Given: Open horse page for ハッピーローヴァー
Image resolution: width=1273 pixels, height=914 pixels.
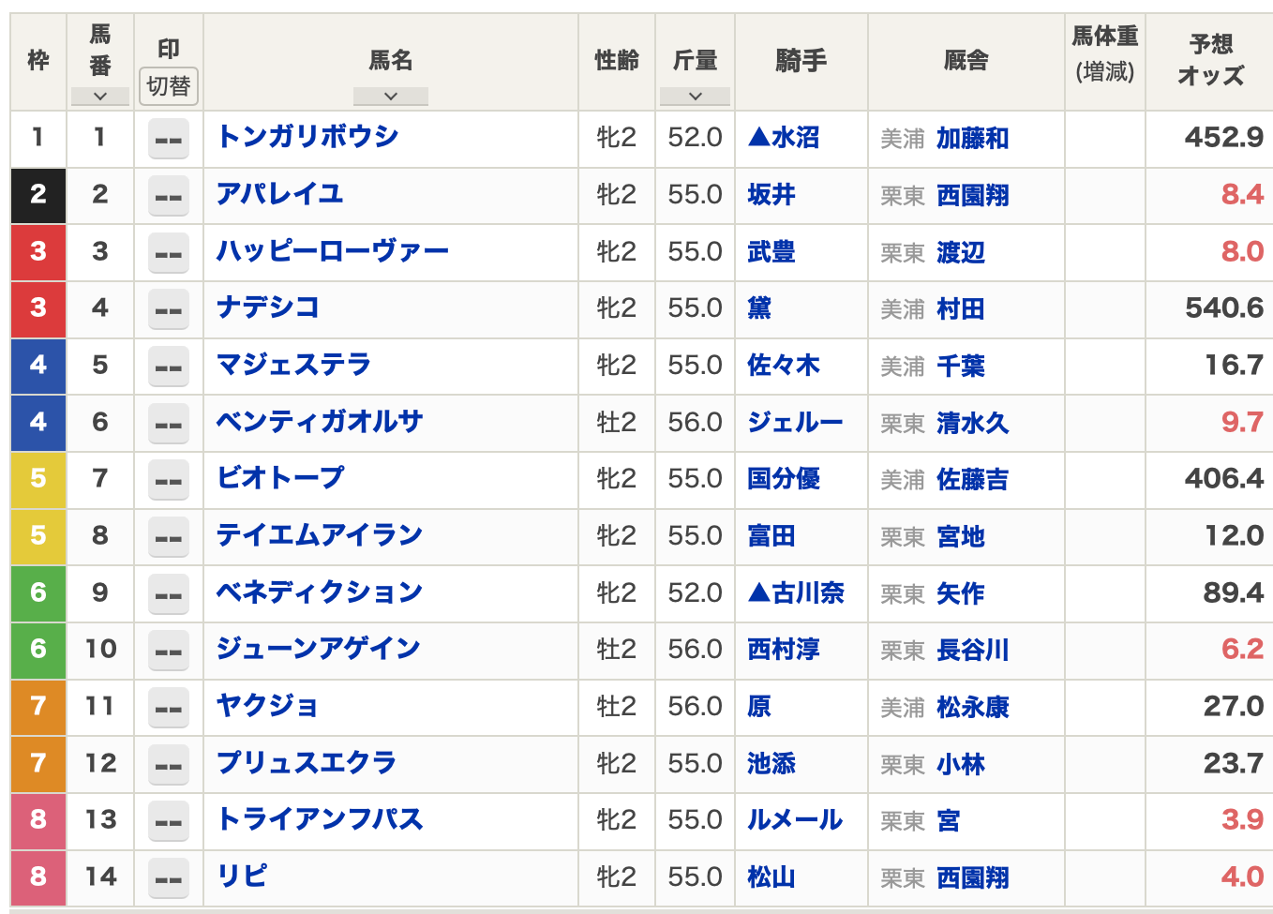Looking at the screenshot, I should [x=332, y=251].
